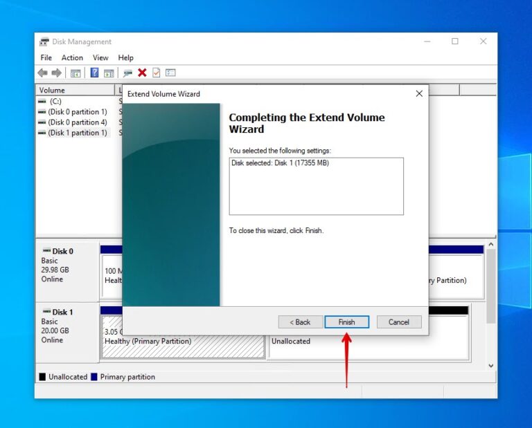This screenshot has height=428, width=532.
Task: Click the blue Help toolbar icon
Action: click(x=94, y=73)
